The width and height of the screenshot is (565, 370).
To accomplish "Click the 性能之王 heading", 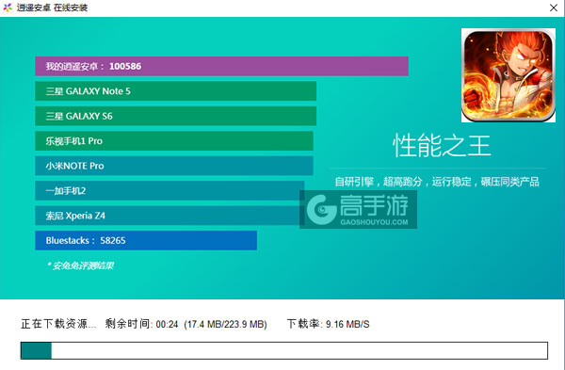I will (442, 146).
